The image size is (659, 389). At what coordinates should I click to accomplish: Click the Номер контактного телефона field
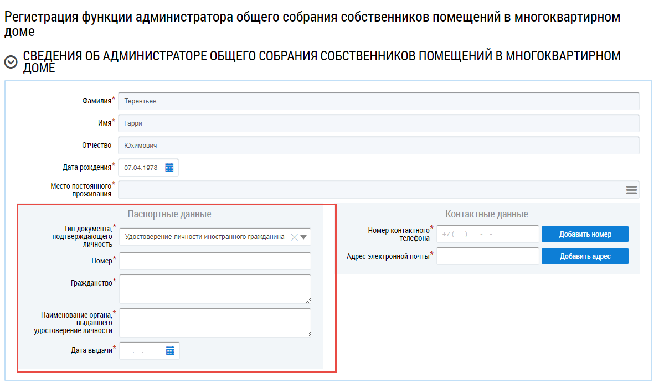pyautogui.click(x=487, y=234)
